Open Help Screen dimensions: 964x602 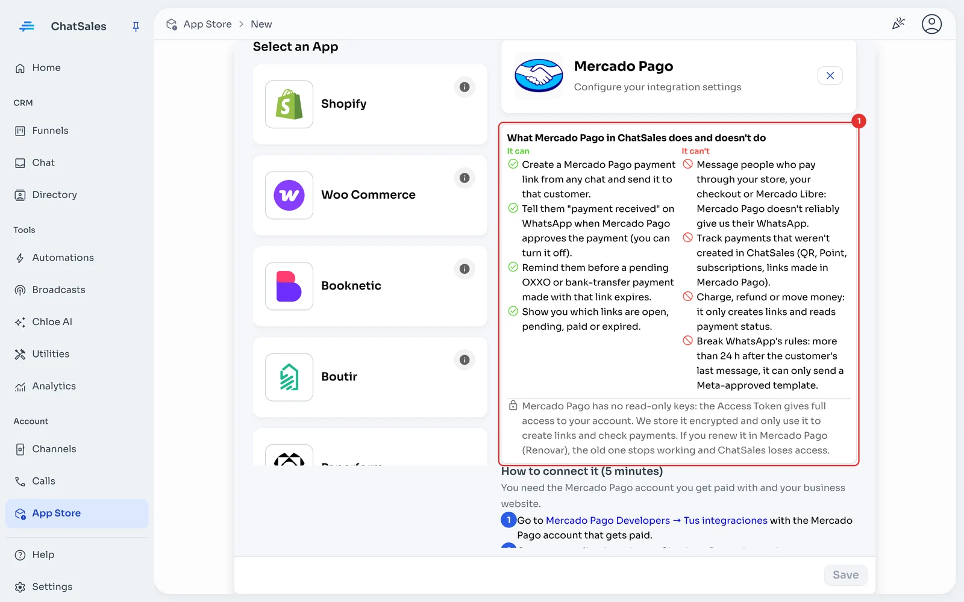click(77, 554)
